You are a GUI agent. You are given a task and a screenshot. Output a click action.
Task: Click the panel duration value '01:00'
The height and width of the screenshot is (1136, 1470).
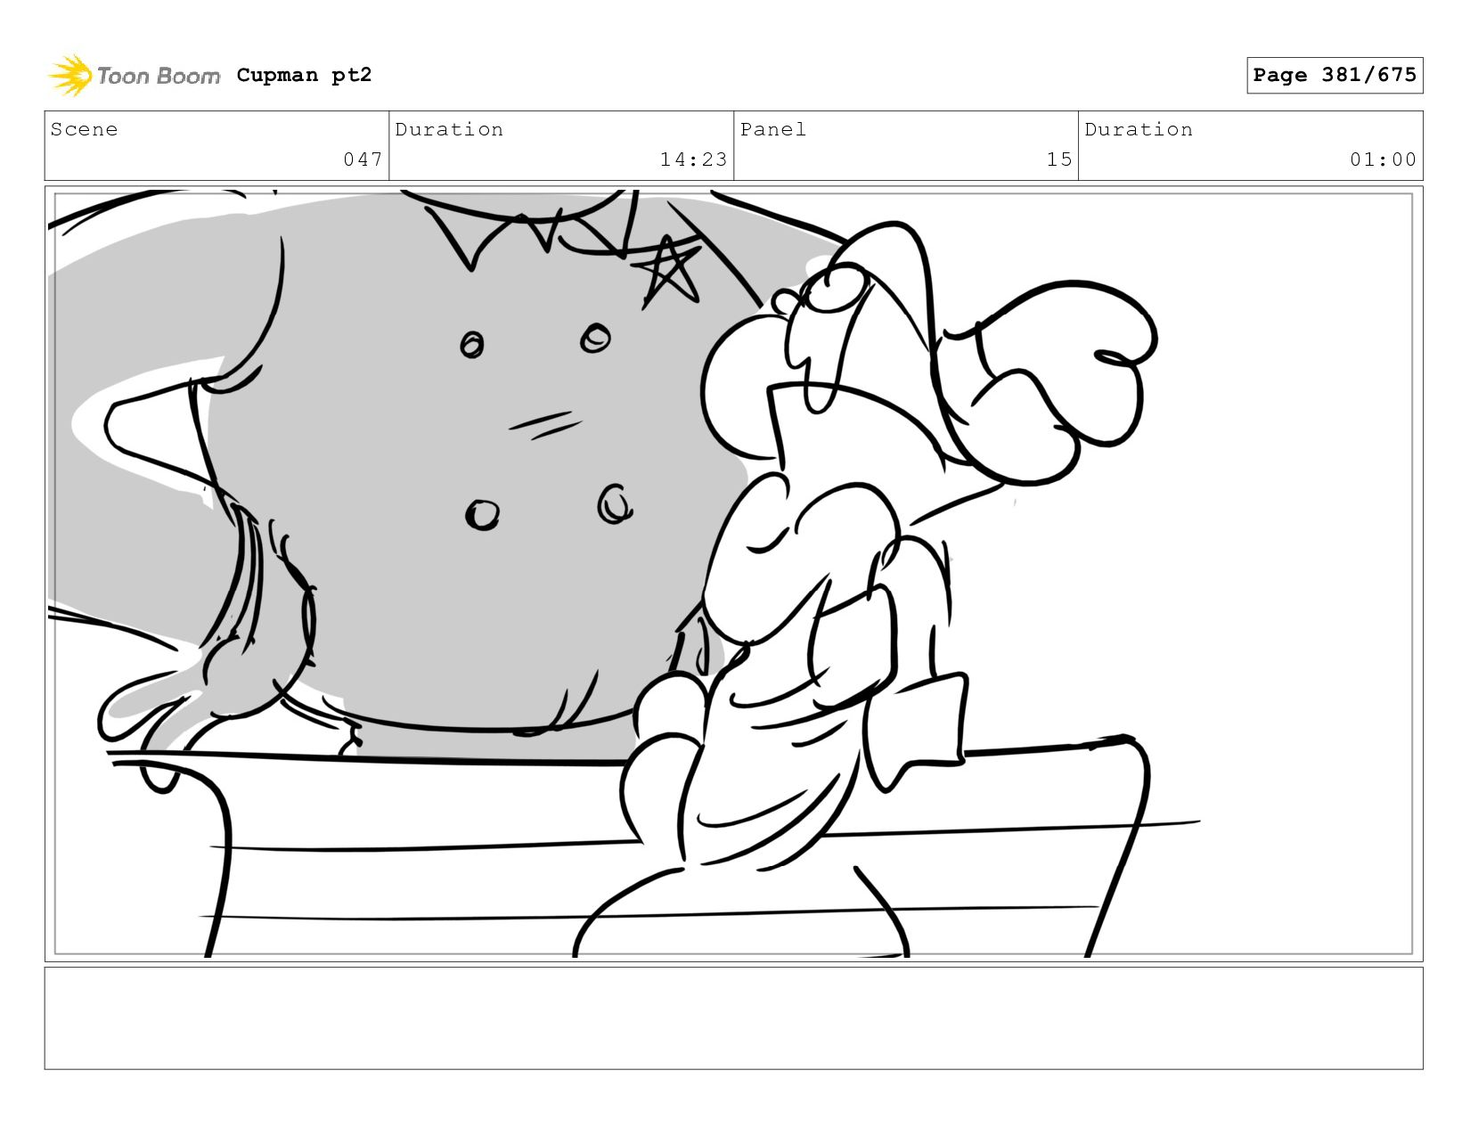1383,159
